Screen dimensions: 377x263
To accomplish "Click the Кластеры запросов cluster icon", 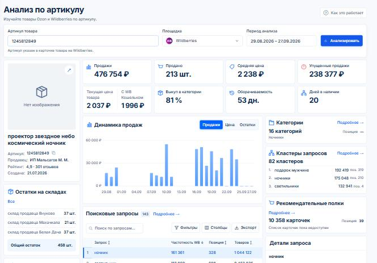I will coord(271,153).
